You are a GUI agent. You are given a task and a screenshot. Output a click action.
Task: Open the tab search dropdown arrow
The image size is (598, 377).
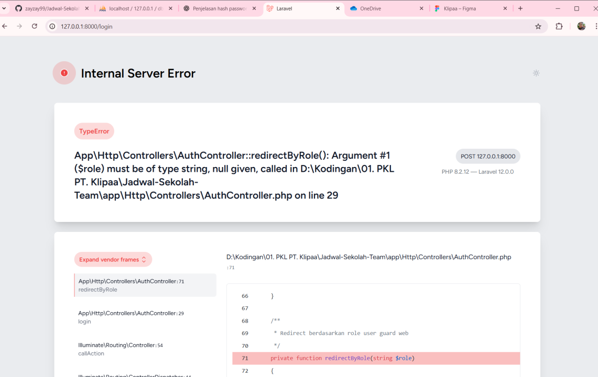[x=4, y=8]
